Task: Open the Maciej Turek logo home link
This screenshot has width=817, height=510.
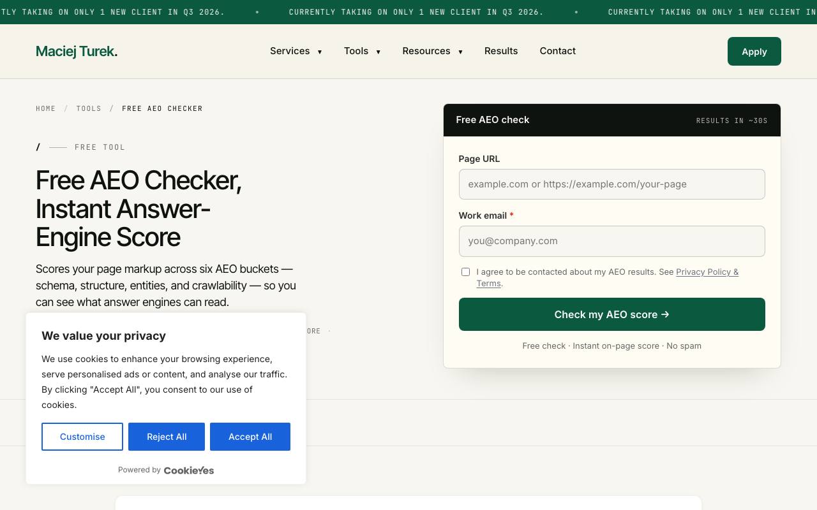Action: [x=77, y=52]
